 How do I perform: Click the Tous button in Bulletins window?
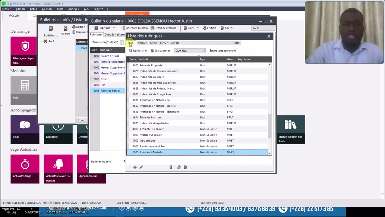[x=81, y=120]
